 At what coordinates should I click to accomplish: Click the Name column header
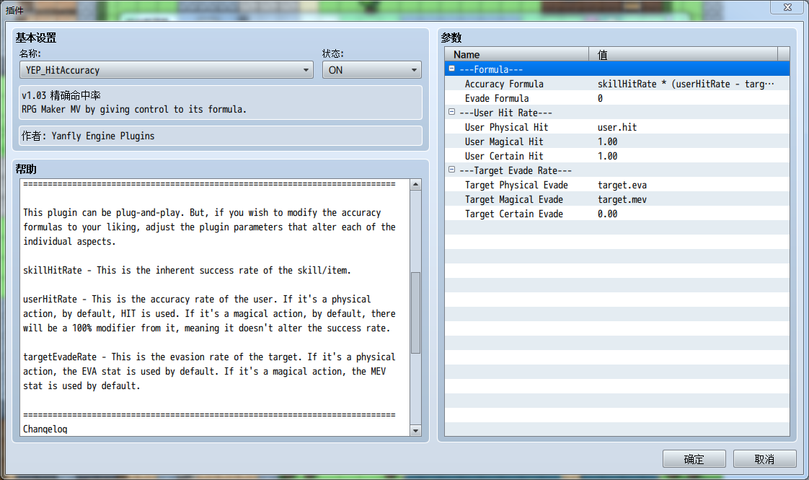pos(517,54)
